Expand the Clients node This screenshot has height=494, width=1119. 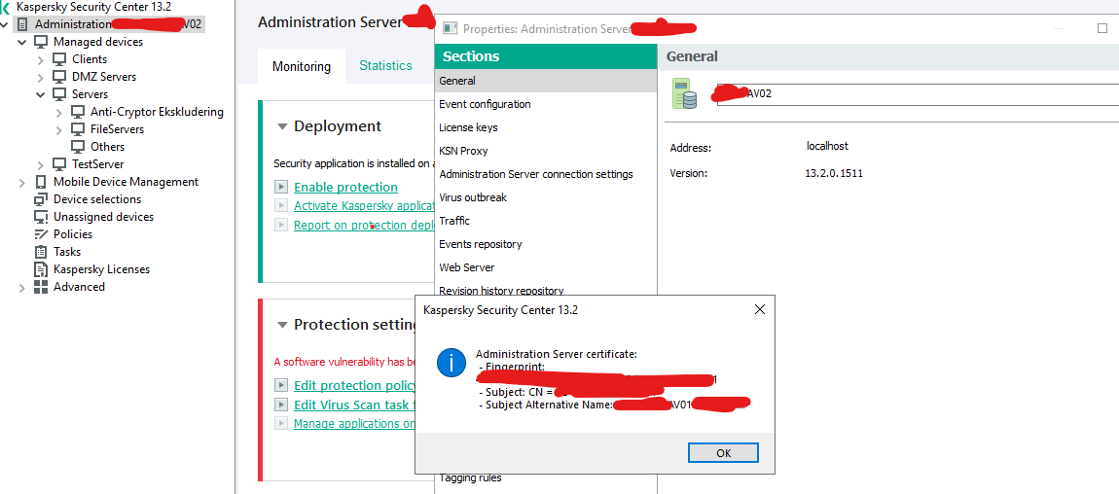41,59
